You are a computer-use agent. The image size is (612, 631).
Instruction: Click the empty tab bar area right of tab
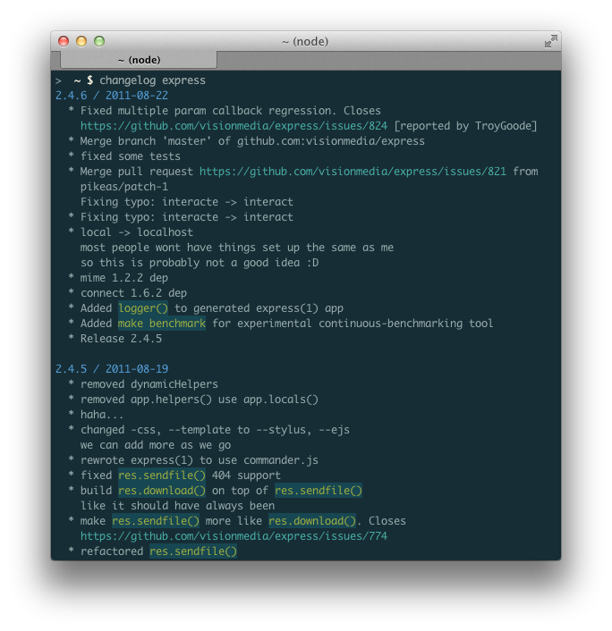coord(389,61)
